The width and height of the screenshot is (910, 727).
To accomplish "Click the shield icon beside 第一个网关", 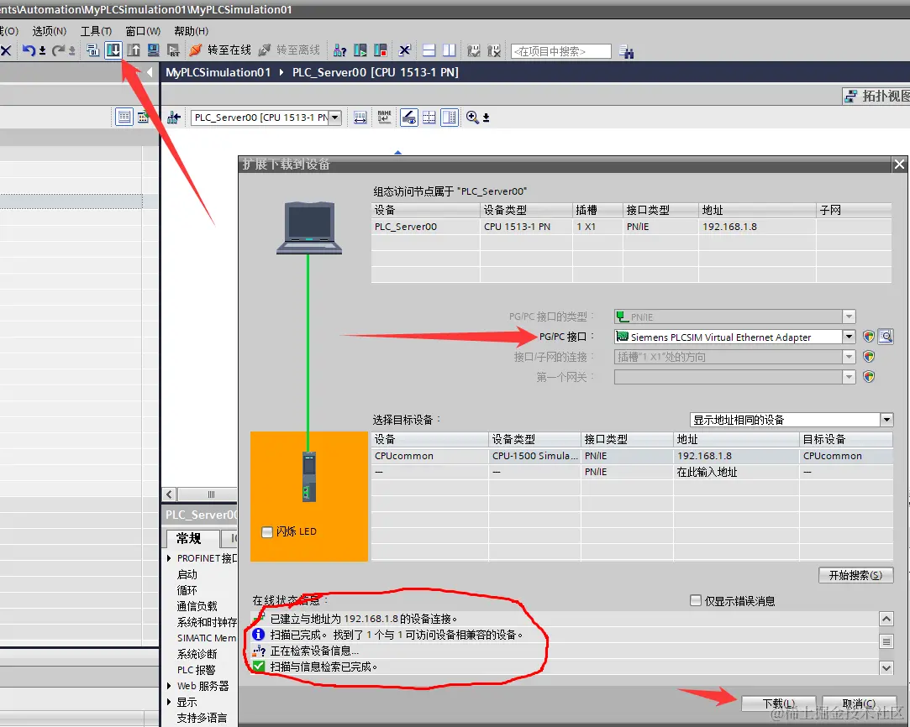I will pos(868,377).
